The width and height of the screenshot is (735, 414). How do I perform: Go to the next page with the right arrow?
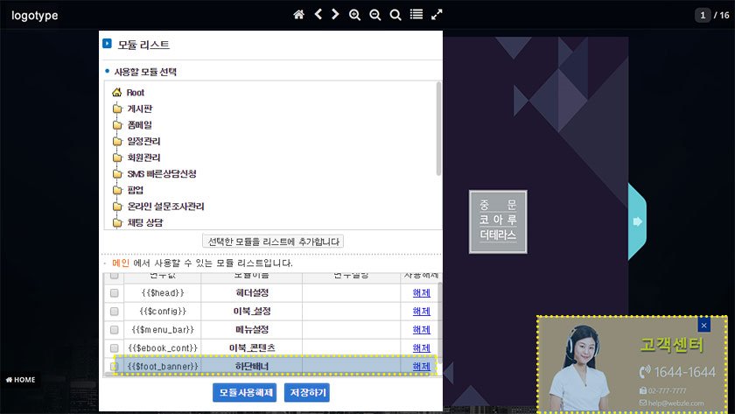pos(335,15)
